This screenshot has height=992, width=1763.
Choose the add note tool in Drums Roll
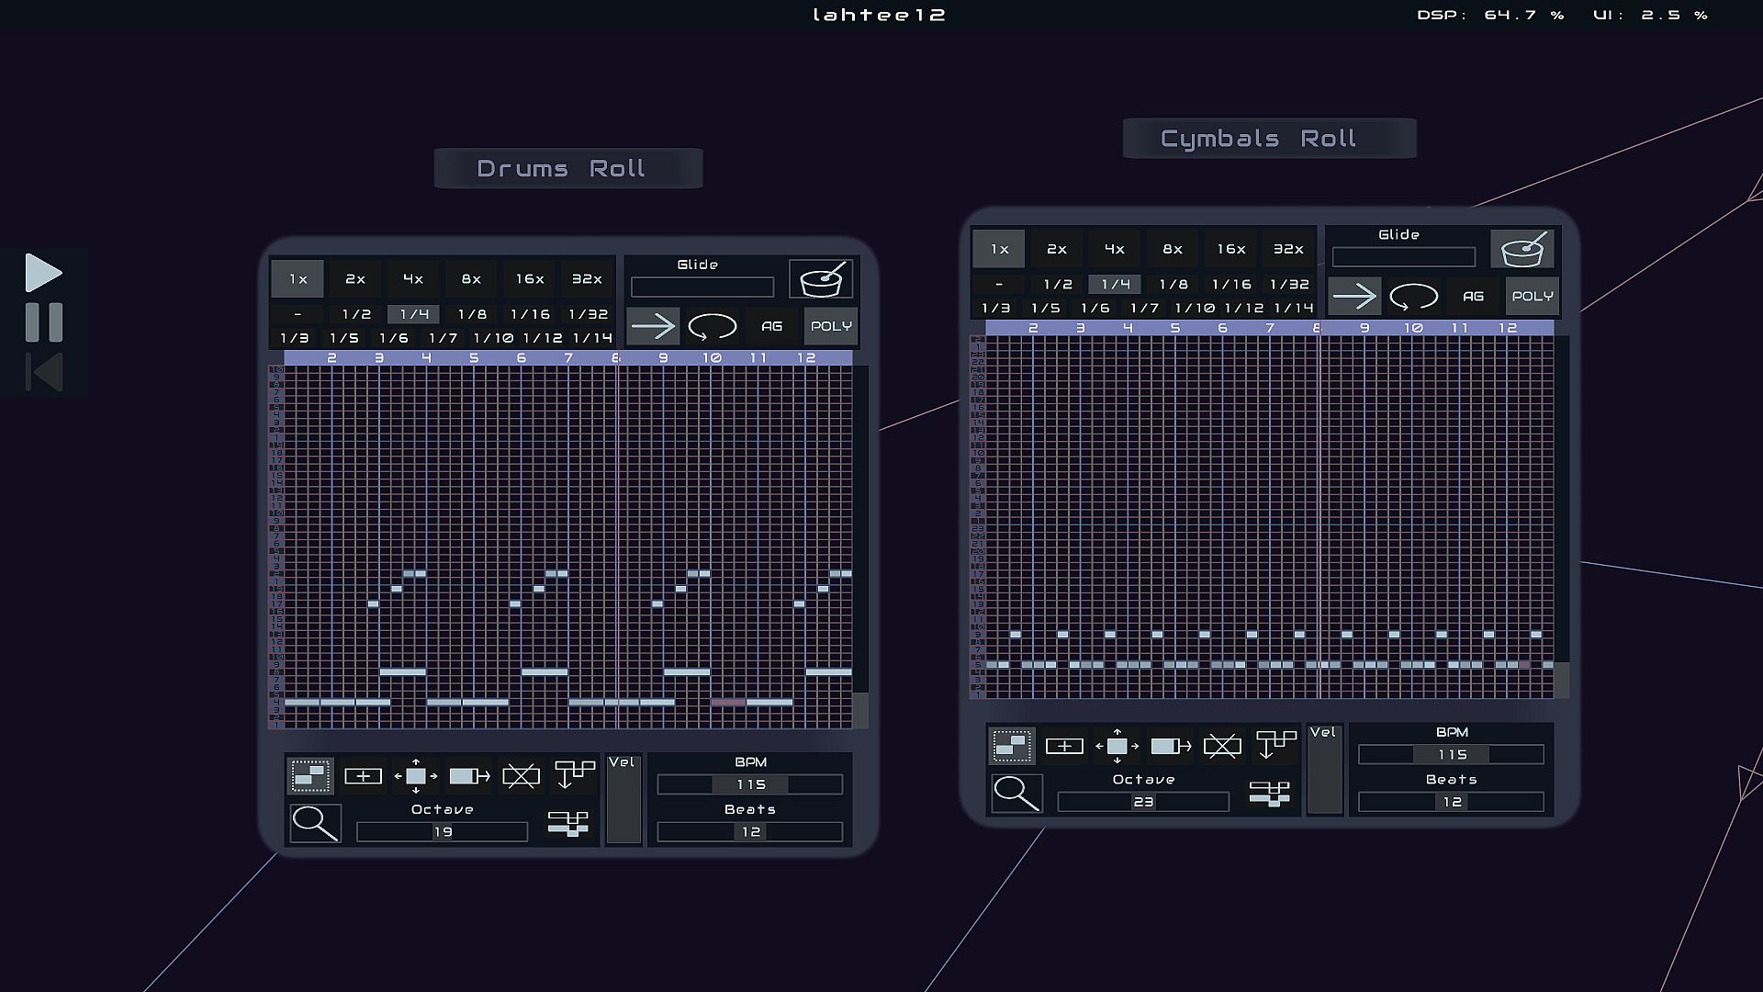[x=363, y=776]
